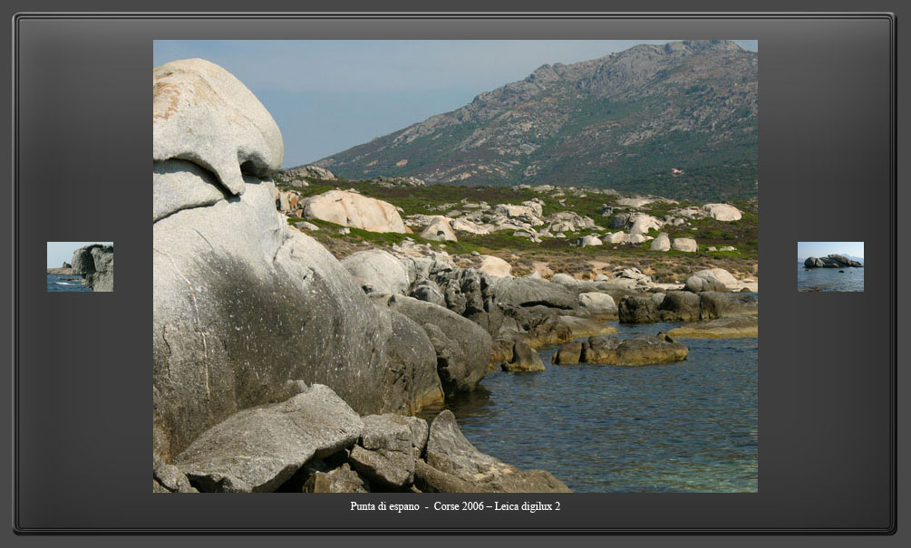The width and height of the screenshot is (911, 548).
Task: Click the main Punta di espano photograph
Action: pos(455,266)
